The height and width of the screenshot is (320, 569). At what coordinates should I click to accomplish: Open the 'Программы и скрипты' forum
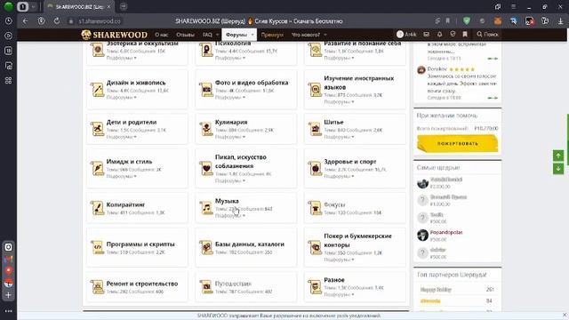coord(140,244)
